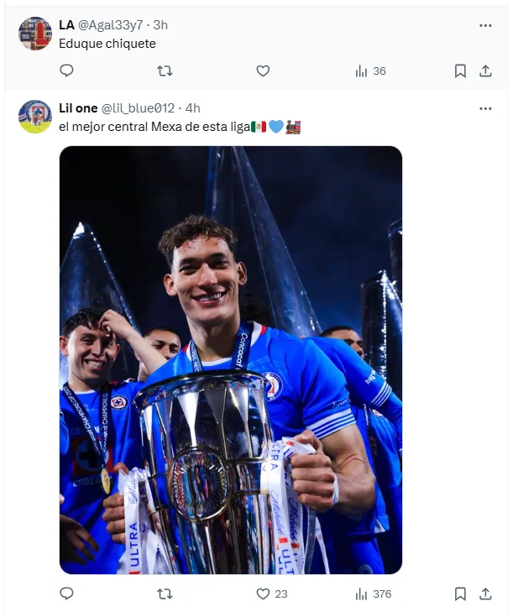View analytics showing 376 views
Image resolution: width=513 pixels, height=612 pixels.
click(x=373, y=594)
